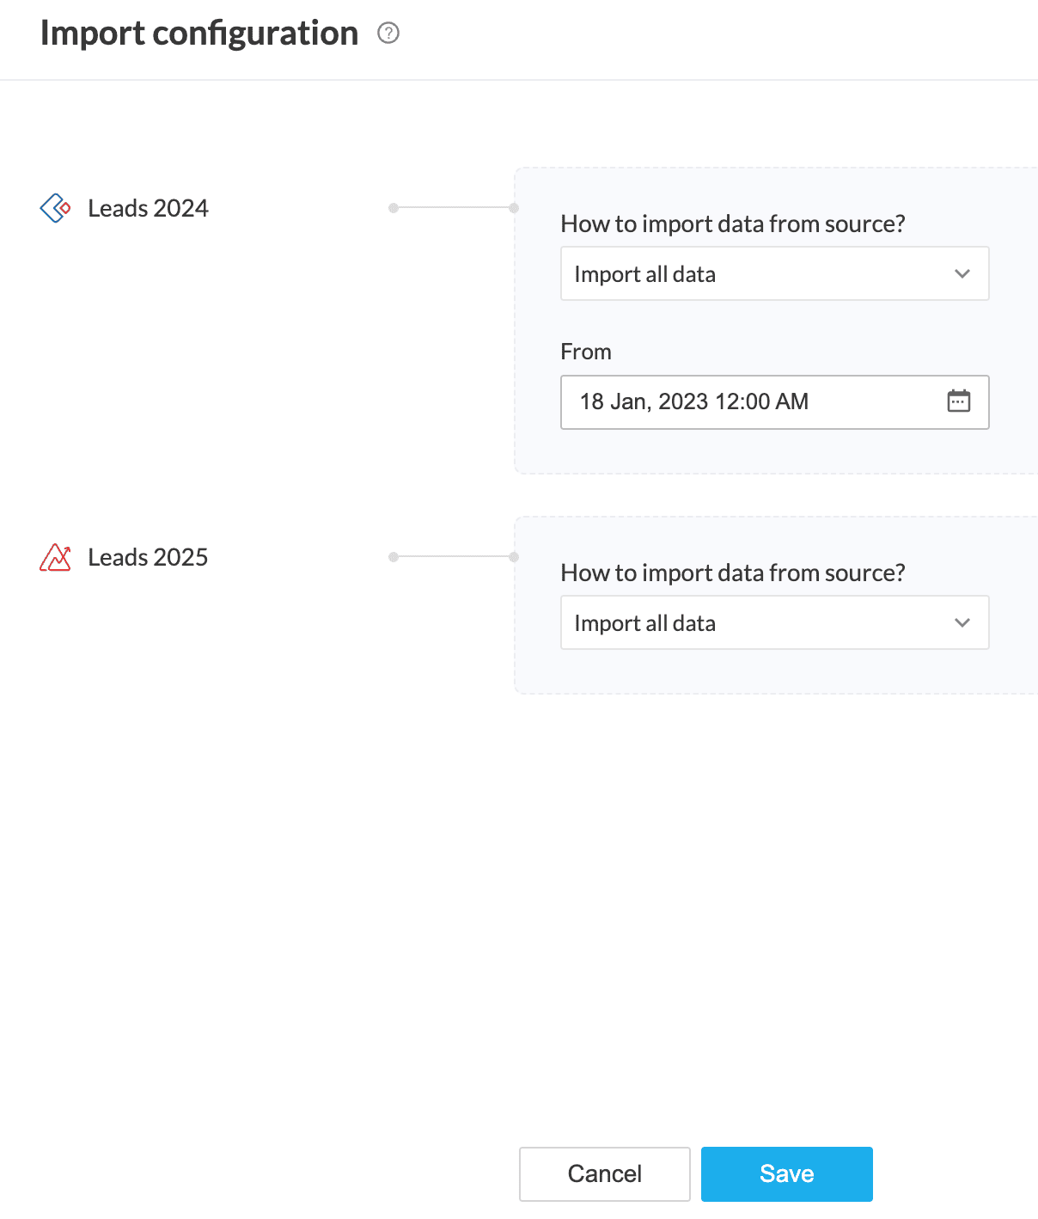Click connector dot next to Leads 2024 name
This screenshot has width=1038, height=1219.
[x=394, y=208]
